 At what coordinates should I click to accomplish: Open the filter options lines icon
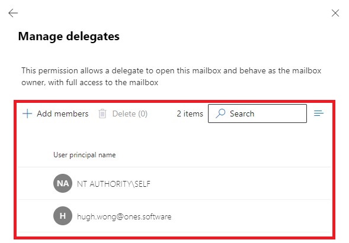click(319, 114)
